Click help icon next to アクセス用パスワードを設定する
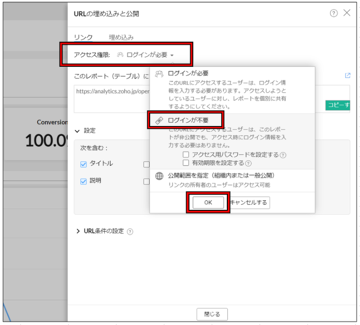360x325 pixels. tap(283, 155)
